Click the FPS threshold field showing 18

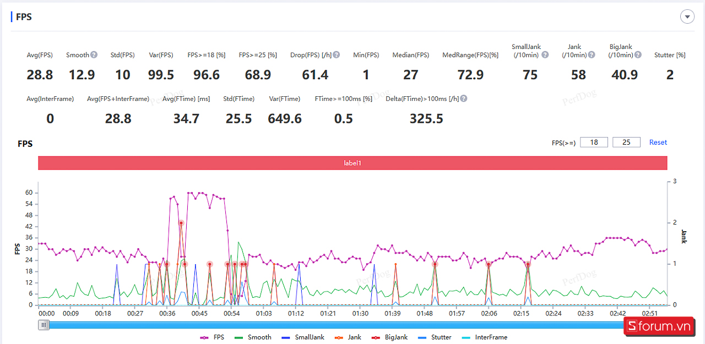pos(594,143)
